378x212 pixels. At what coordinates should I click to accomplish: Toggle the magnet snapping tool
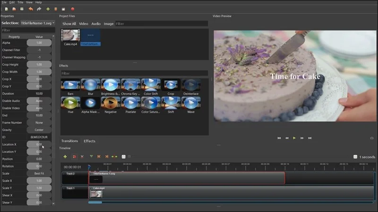(x=74, y=157)
